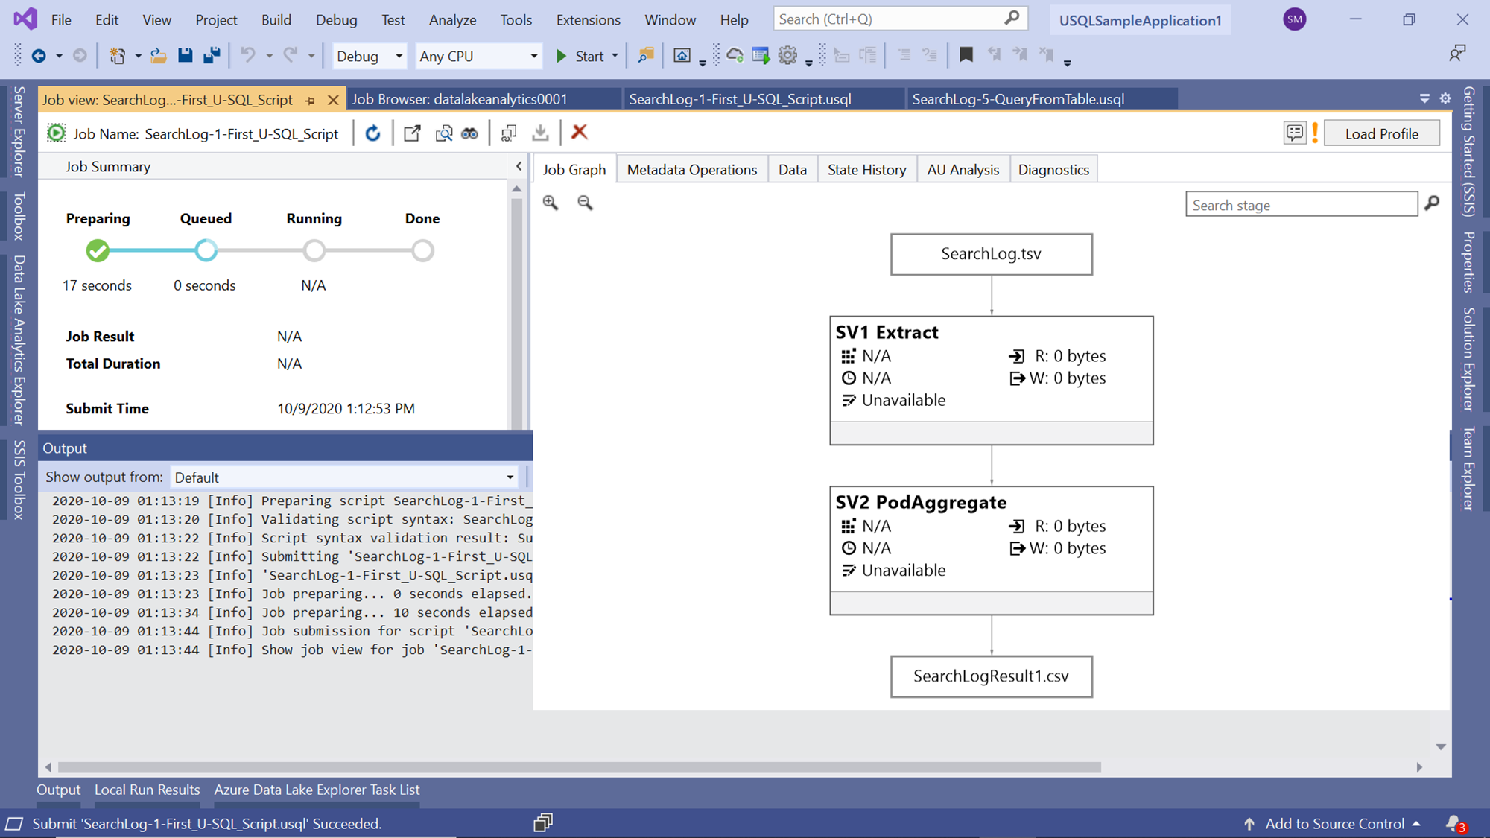Click the Save All toolbar icon
Image resolution: width=1490 pixels, height=838 pixels.
(212, 55)
